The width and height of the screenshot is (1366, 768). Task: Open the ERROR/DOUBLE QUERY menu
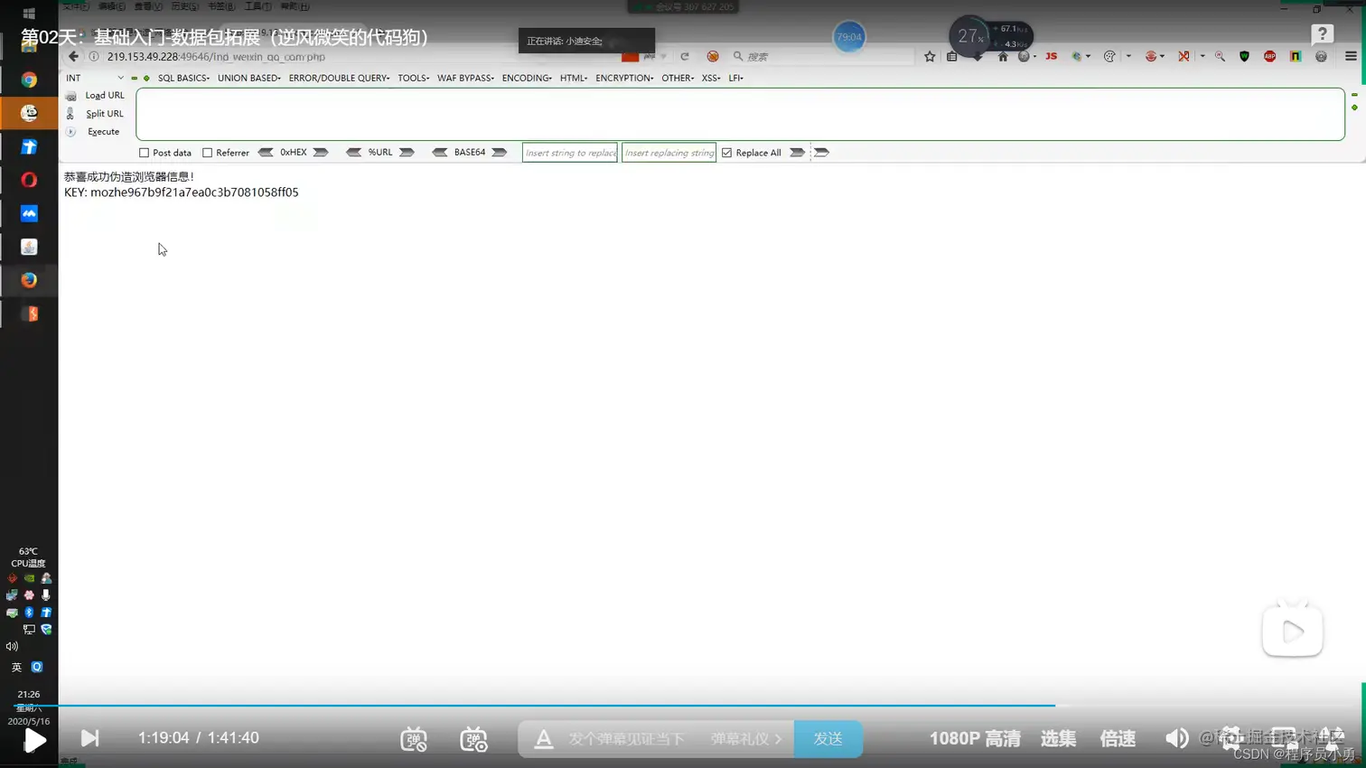click(x=339, y=78)
